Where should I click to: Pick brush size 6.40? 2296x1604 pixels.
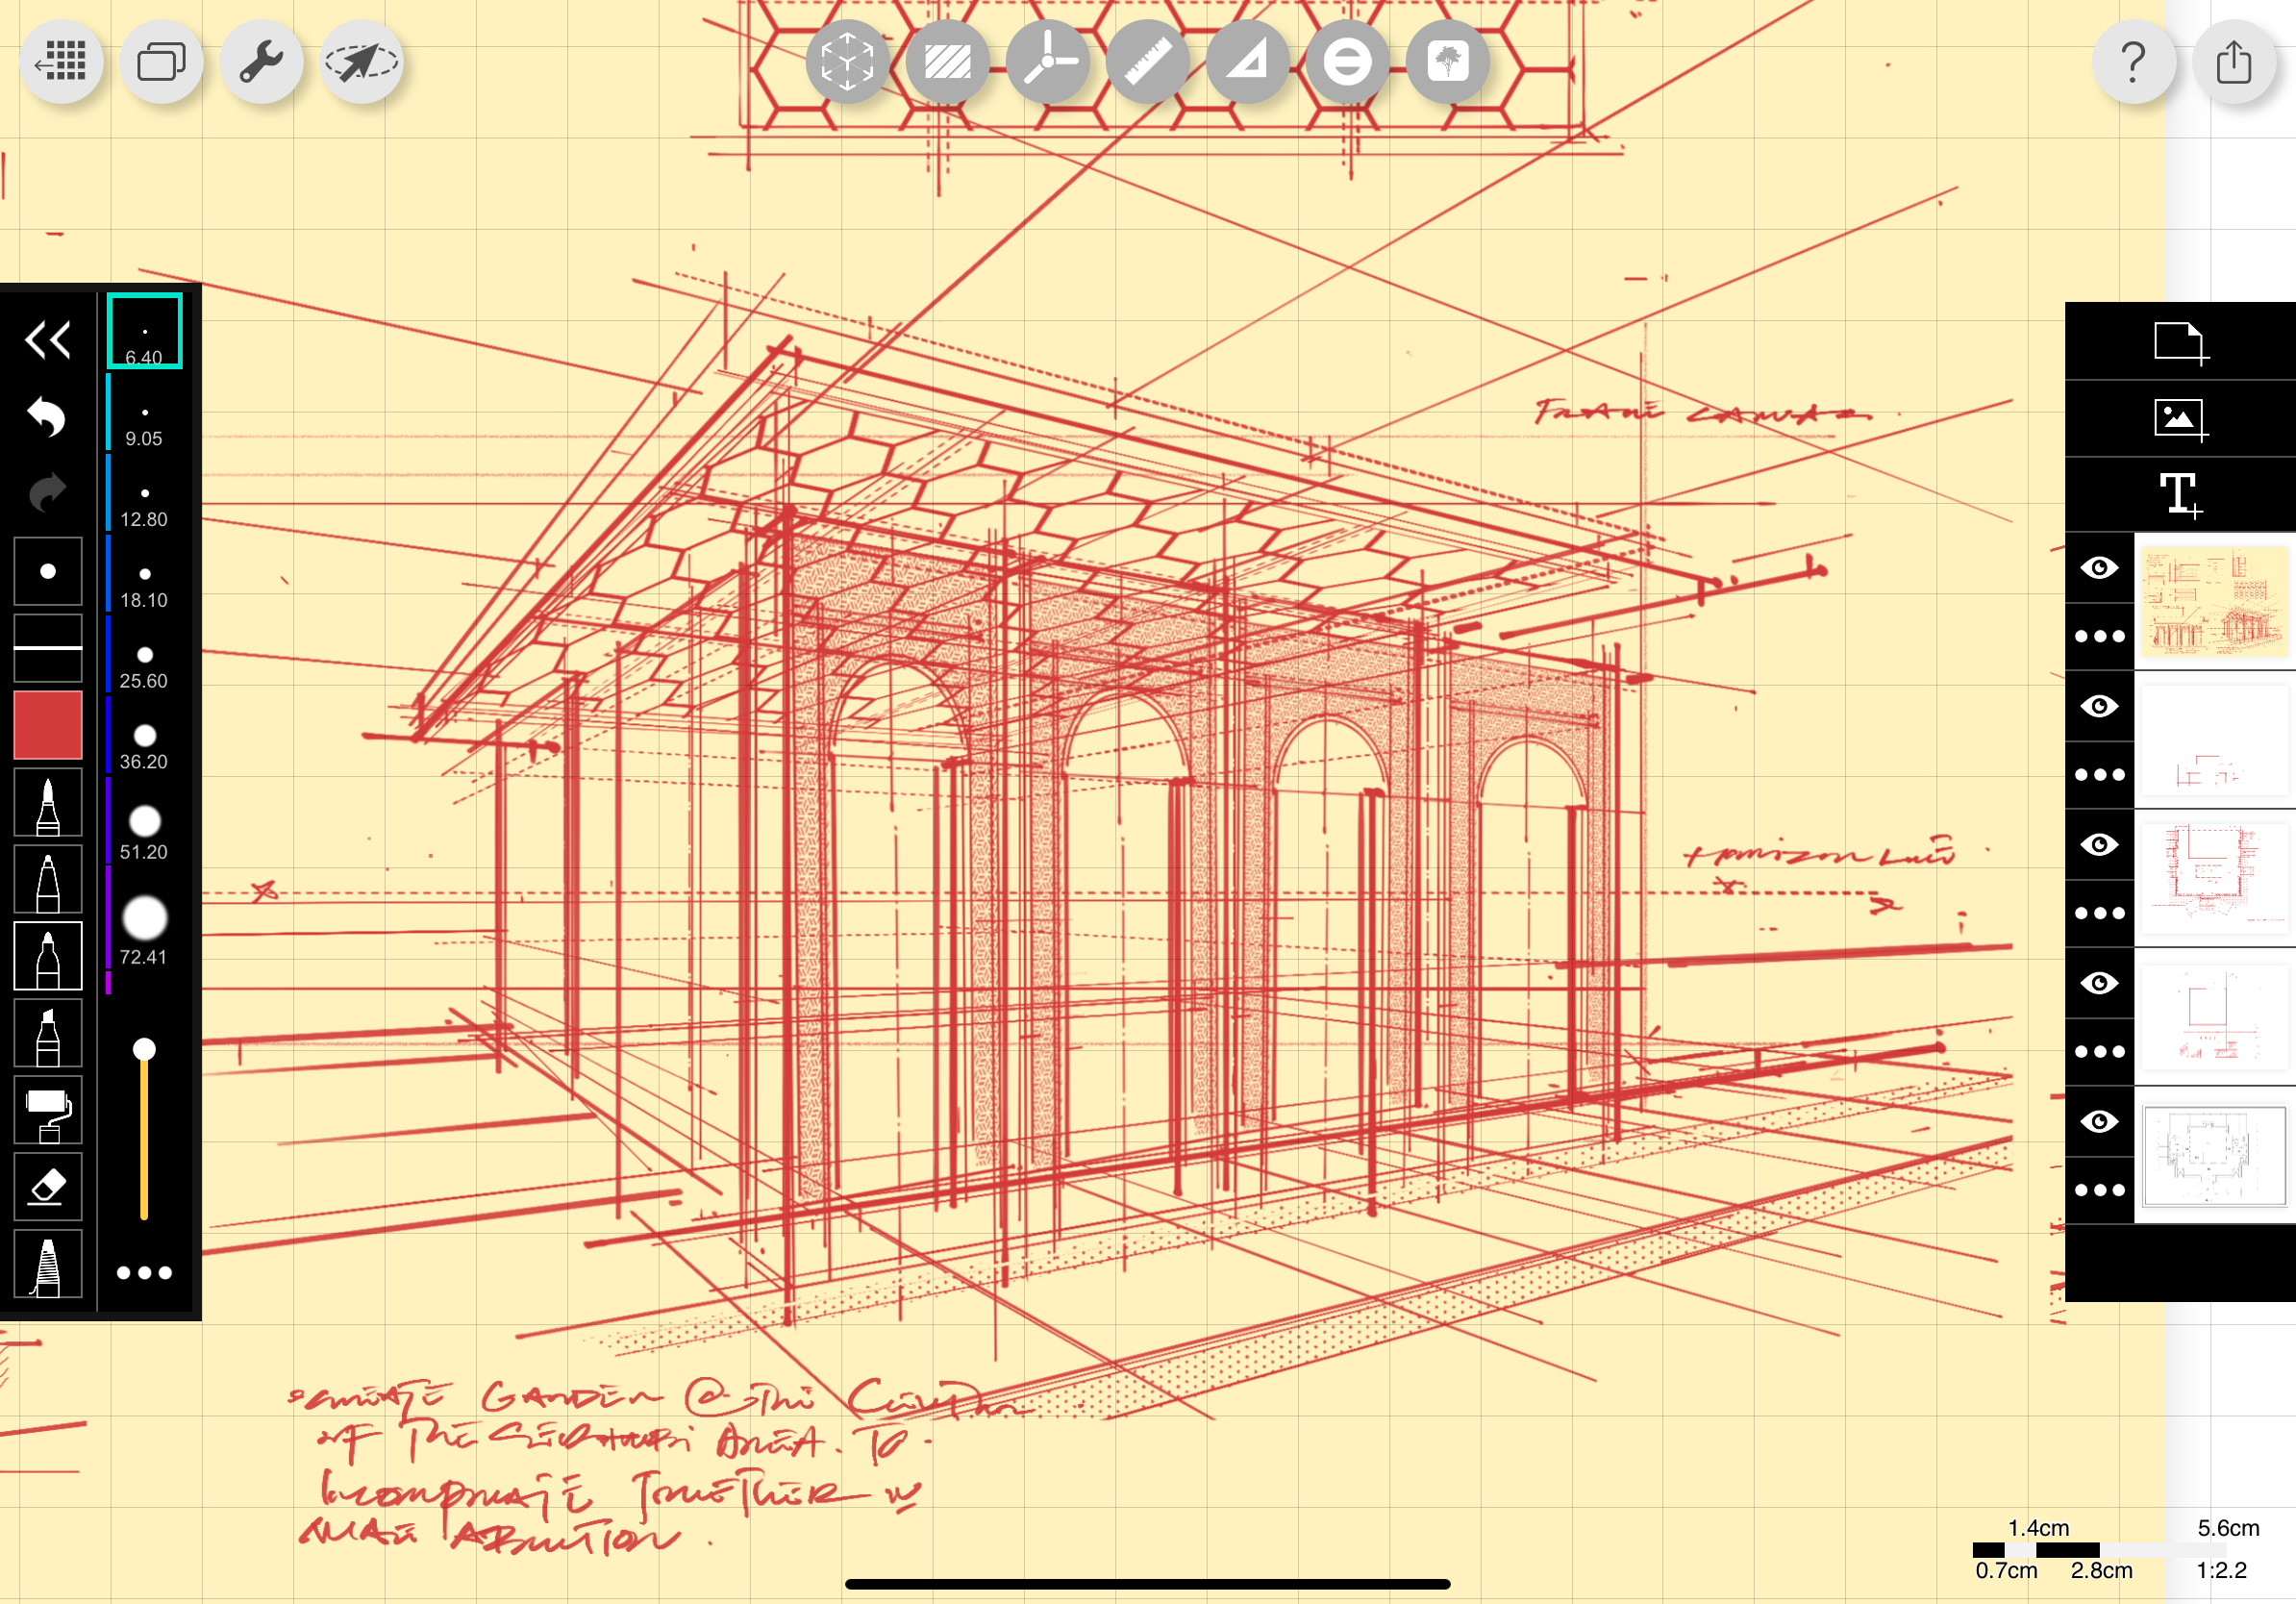point(144,331)
